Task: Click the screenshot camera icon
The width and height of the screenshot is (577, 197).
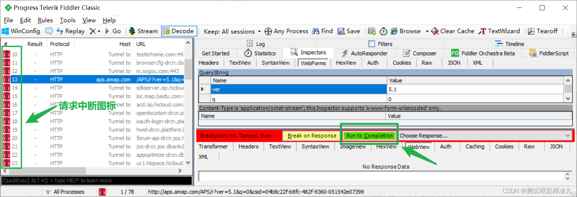Action: [x=372, y=31]
